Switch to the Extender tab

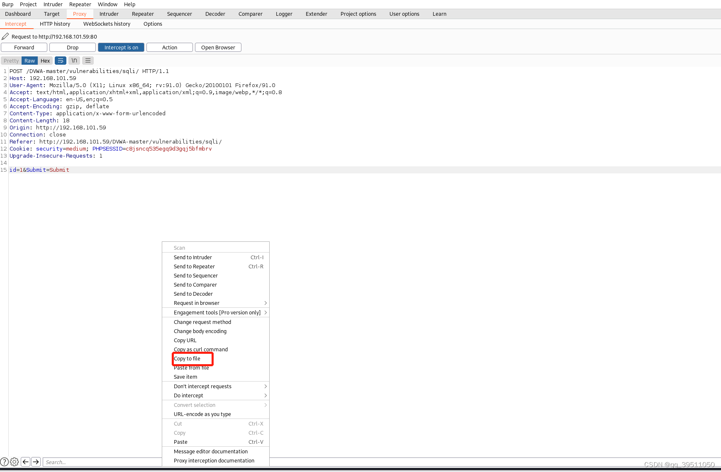point(317,14)
